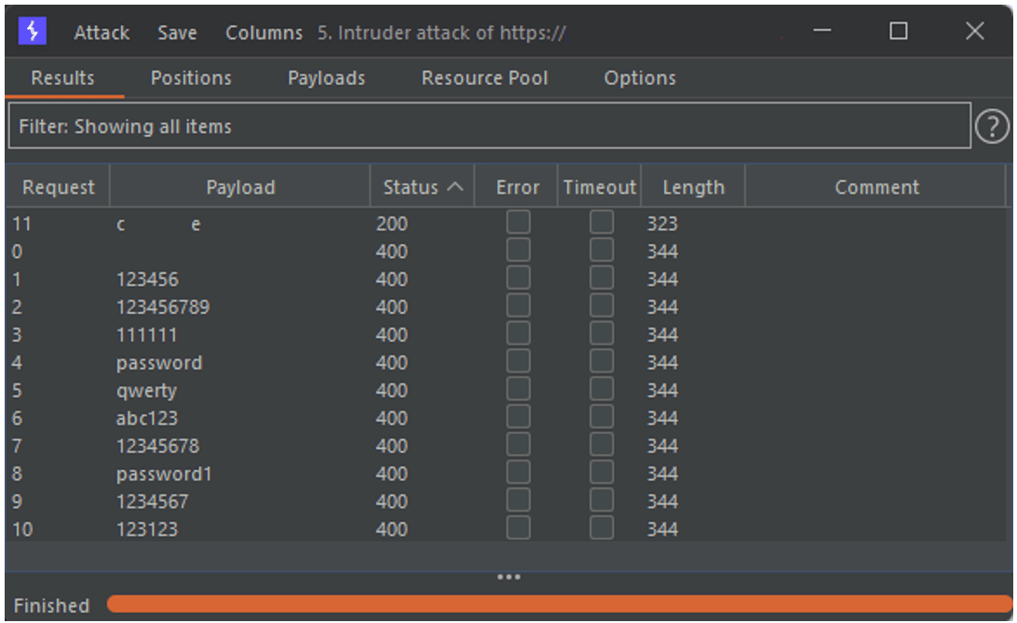
Task: Switch to the Payloads tab
Action: [326, 78]
